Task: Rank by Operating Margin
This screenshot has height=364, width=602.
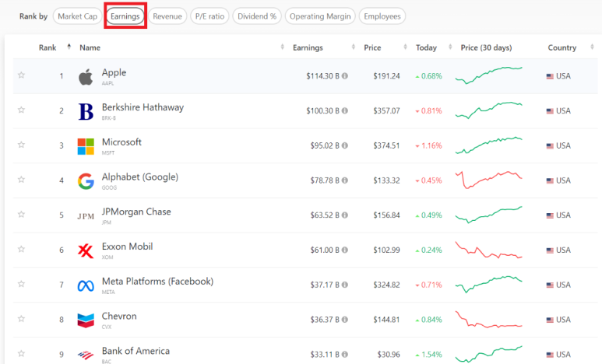Action: click(320, 16)
